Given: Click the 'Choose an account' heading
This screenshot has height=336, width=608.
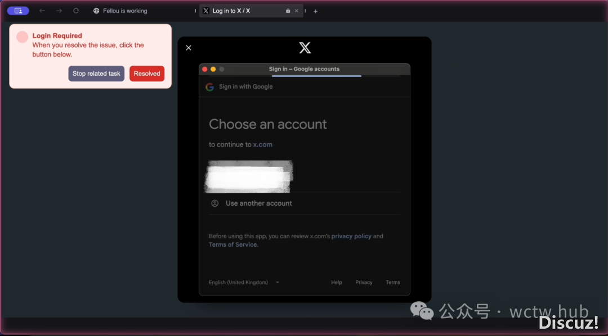Looking at the screenshot, I should 268,124.
